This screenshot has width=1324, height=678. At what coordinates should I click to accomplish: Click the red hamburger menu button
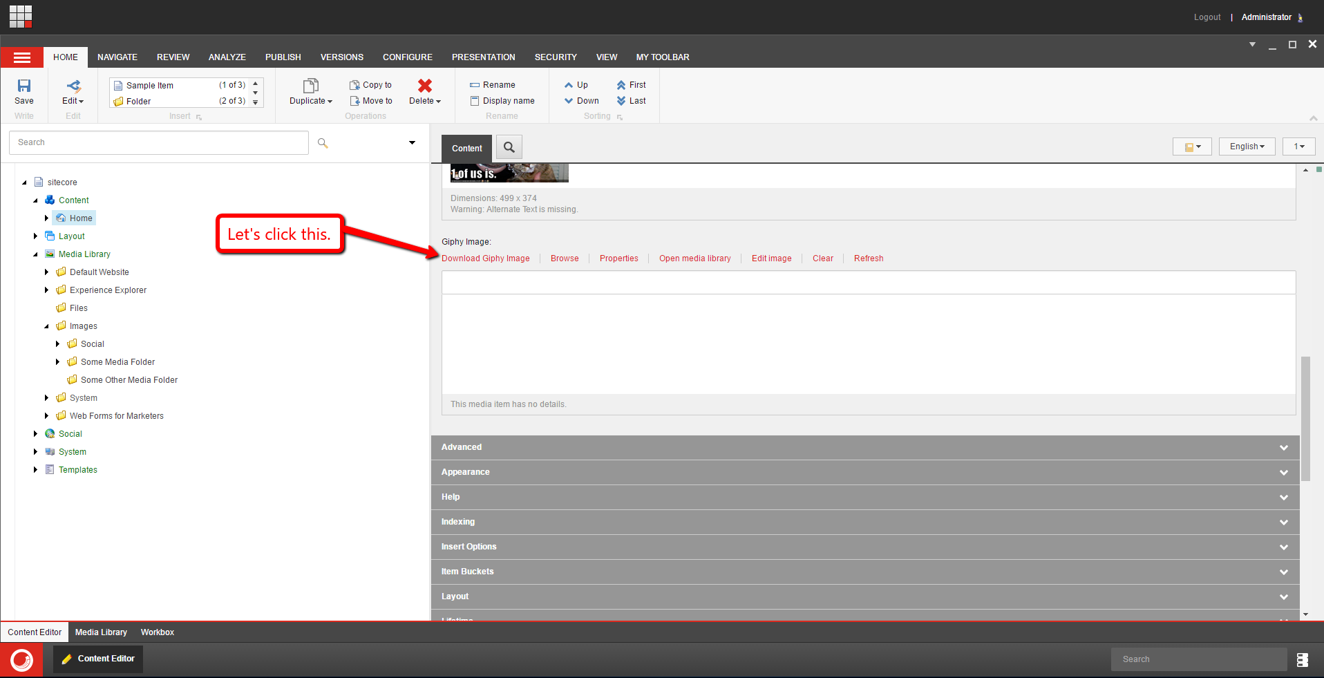[x=22, y=57]
